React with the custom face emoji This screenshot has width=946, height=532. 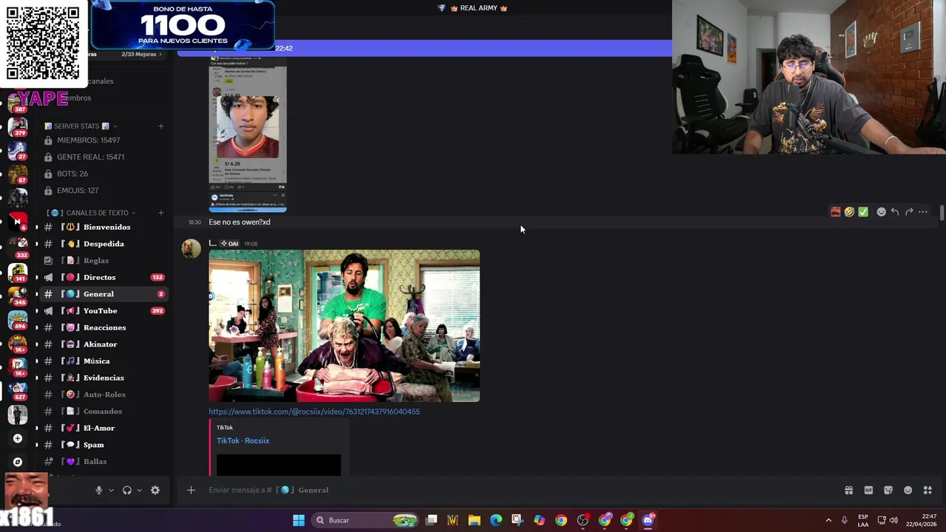[835, 212]
